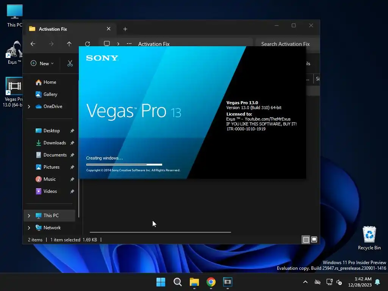Maximize the File Explorer window

click(x=294, y=25)
